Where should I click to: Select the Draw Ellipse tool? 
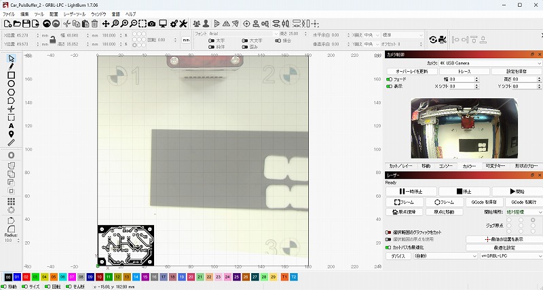[x=12, y=83]
